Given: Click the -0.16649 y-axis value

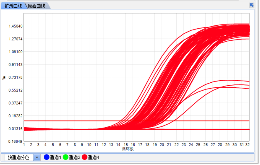Looking at the screenshot, I should (15, 142).
